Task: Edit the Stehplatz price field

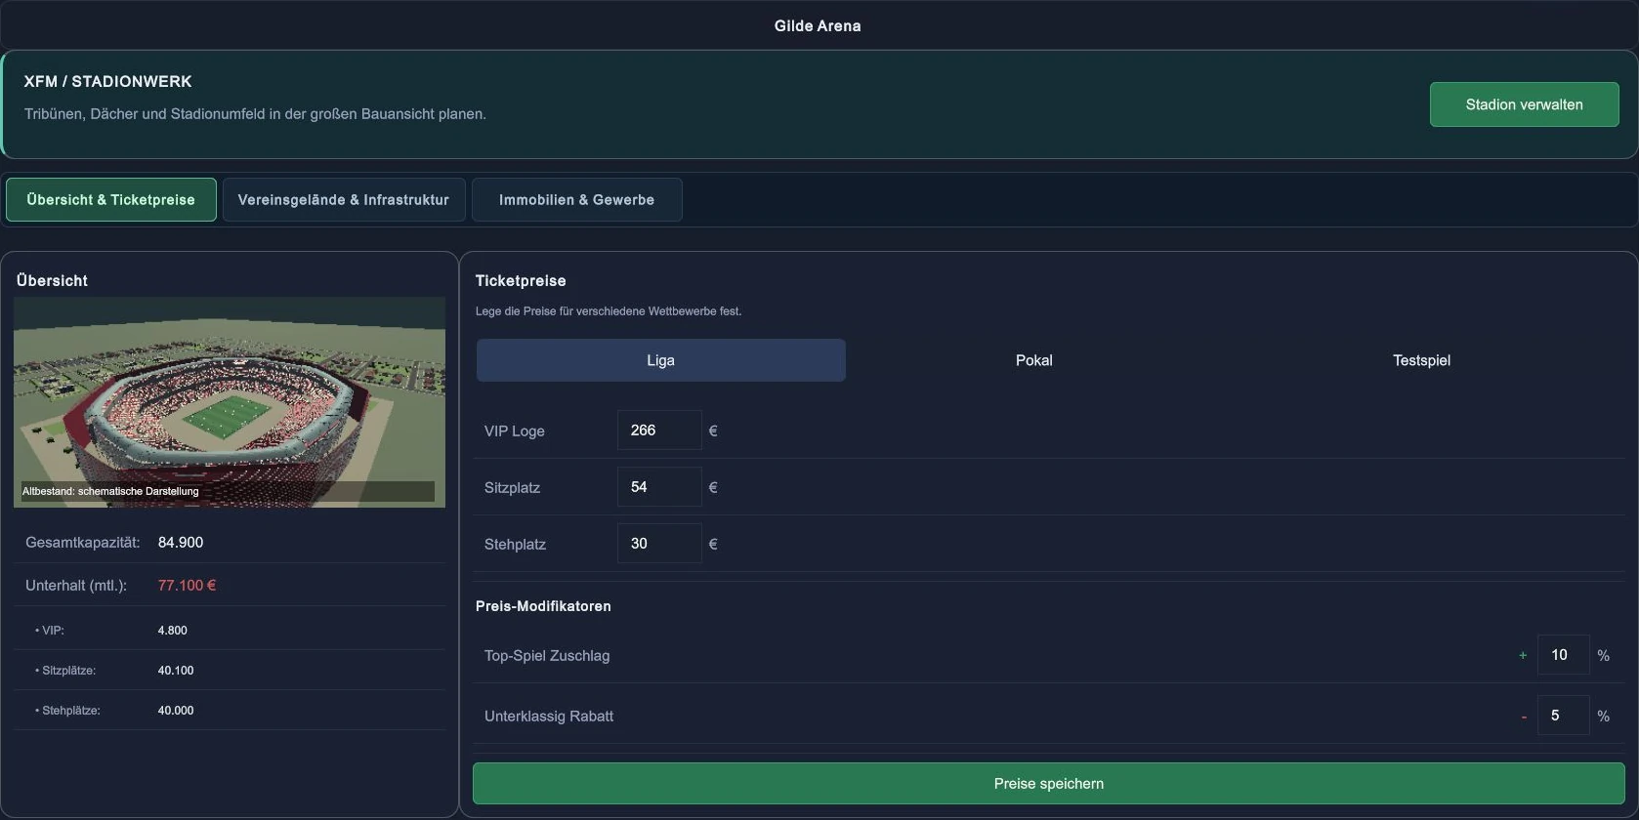Action: click(659, 544)
